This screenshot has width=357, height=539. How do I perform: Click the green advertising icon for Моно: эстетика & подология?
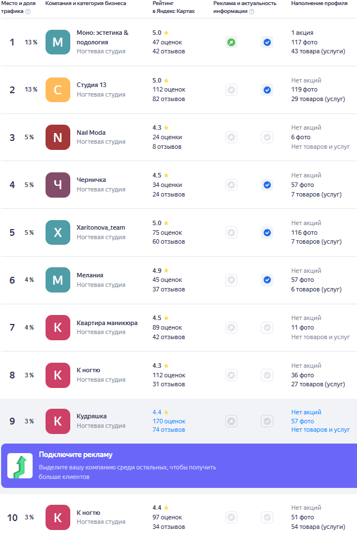[x=231, y=42]
